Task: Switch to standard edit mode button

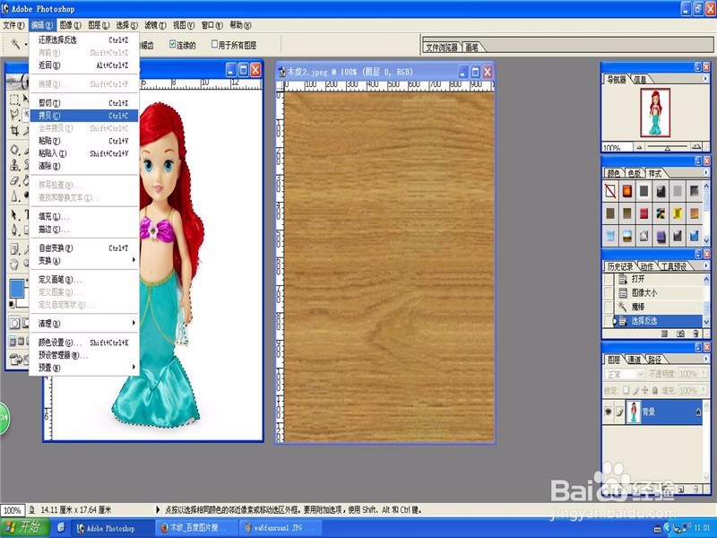Action: (14, 324)
